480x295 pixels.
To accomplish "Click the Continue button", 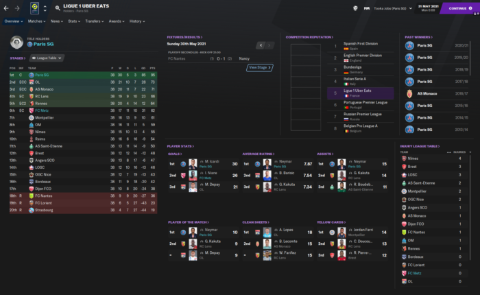I will pos(460,8).
